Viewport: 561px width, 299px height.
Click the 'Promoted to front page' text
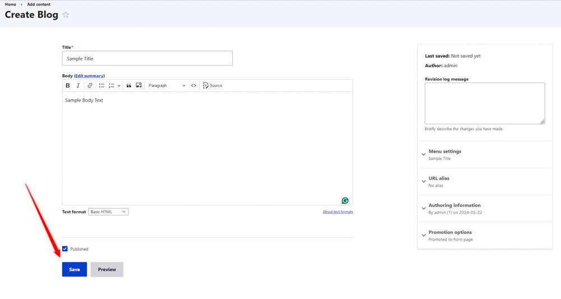click(x=451, y=240)
